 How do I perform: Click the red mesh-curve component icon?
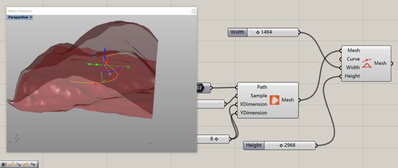click(367, 63)
